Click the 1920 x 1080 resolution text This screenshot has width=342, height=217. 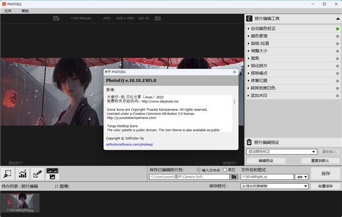125,18
